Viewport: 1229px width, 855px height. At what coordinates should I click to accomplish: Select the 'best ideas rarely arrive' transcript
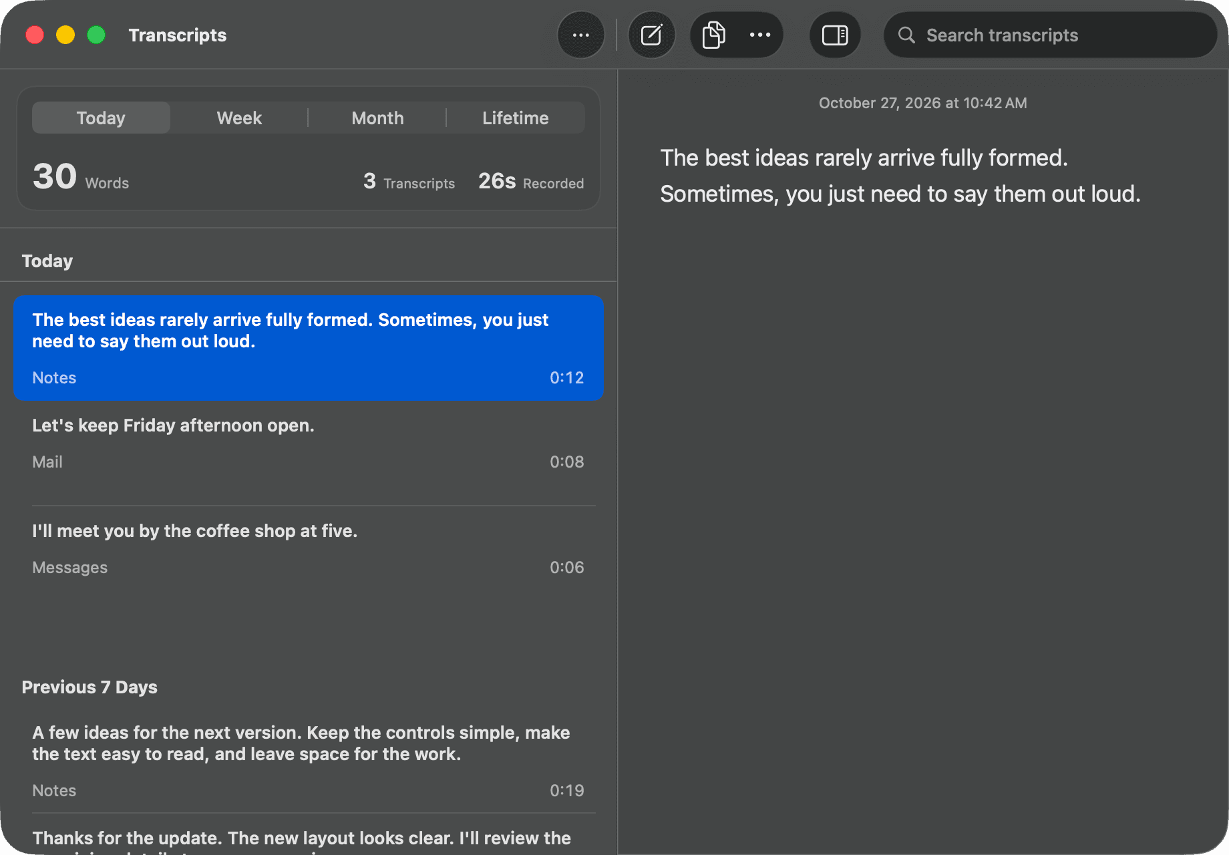pyautogui.click(x=309, y=348)
